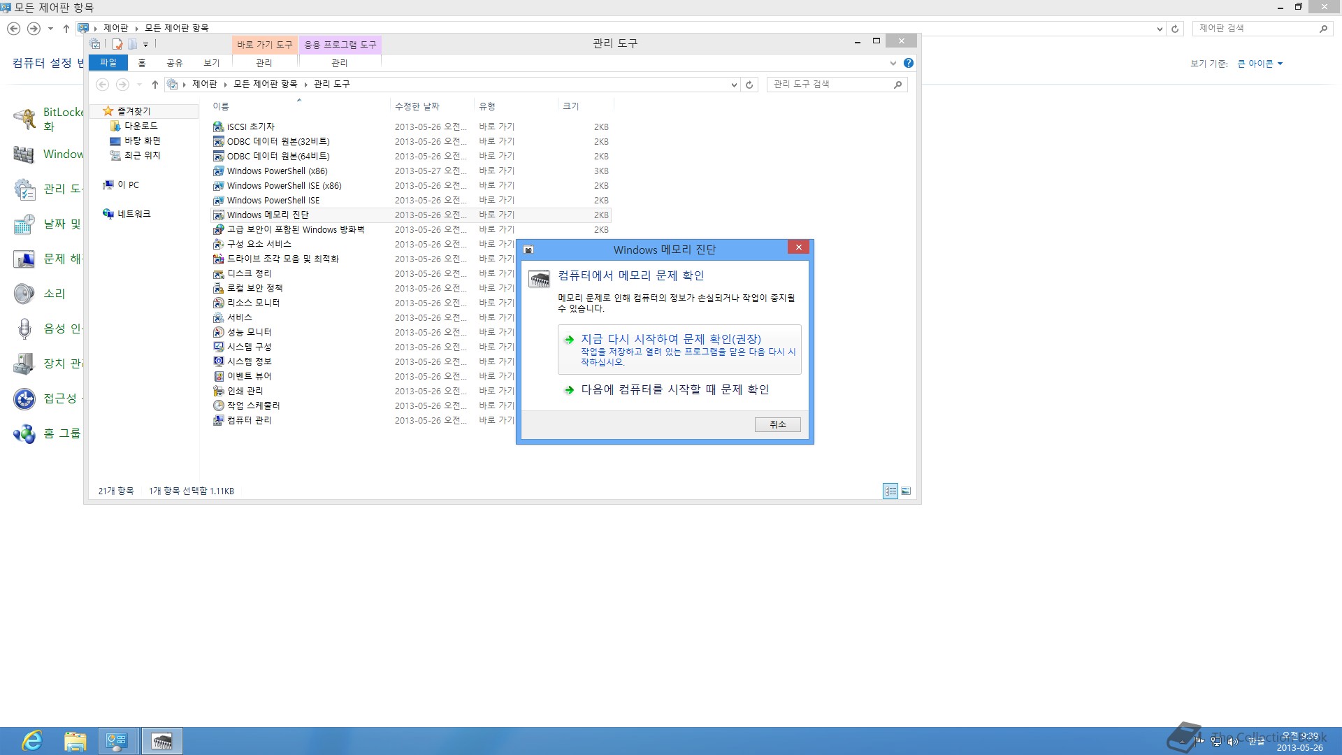
Task: Select the 인쇄 관리 icon
Action: coord(218,391)
